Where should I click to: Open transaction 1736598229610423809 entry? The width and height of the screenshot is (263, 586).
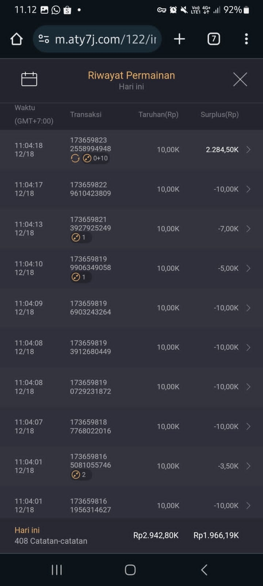tap(91, 189)
